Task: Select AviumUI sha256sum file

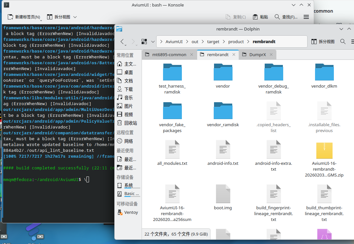Action: pos(172,203)
